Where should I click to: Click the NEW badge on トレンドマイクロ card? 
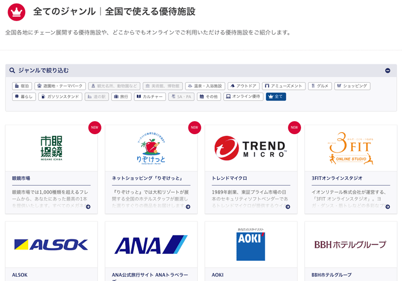click(294, 127)
